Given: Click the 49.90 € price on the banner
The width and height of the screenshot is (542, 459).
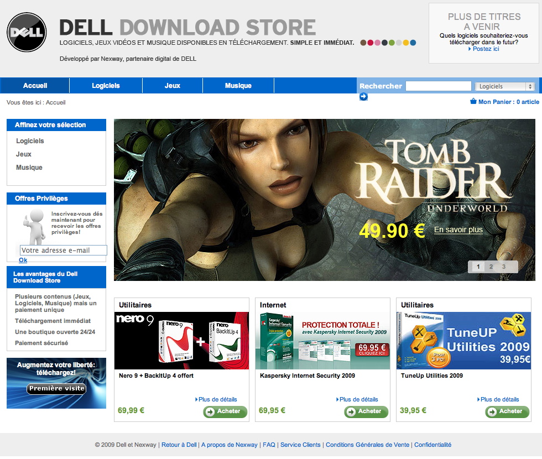Looking at the screenshot, I should coord(392,231).
